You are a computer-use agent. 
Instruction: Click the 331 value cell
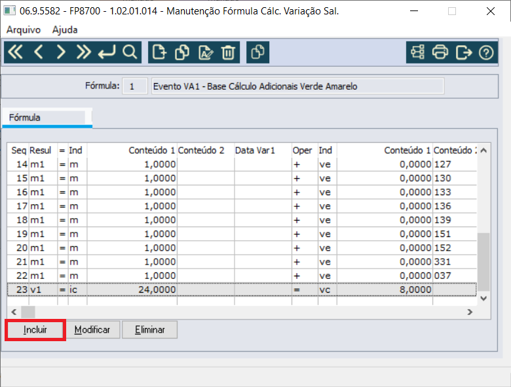[x=455, y=261]
